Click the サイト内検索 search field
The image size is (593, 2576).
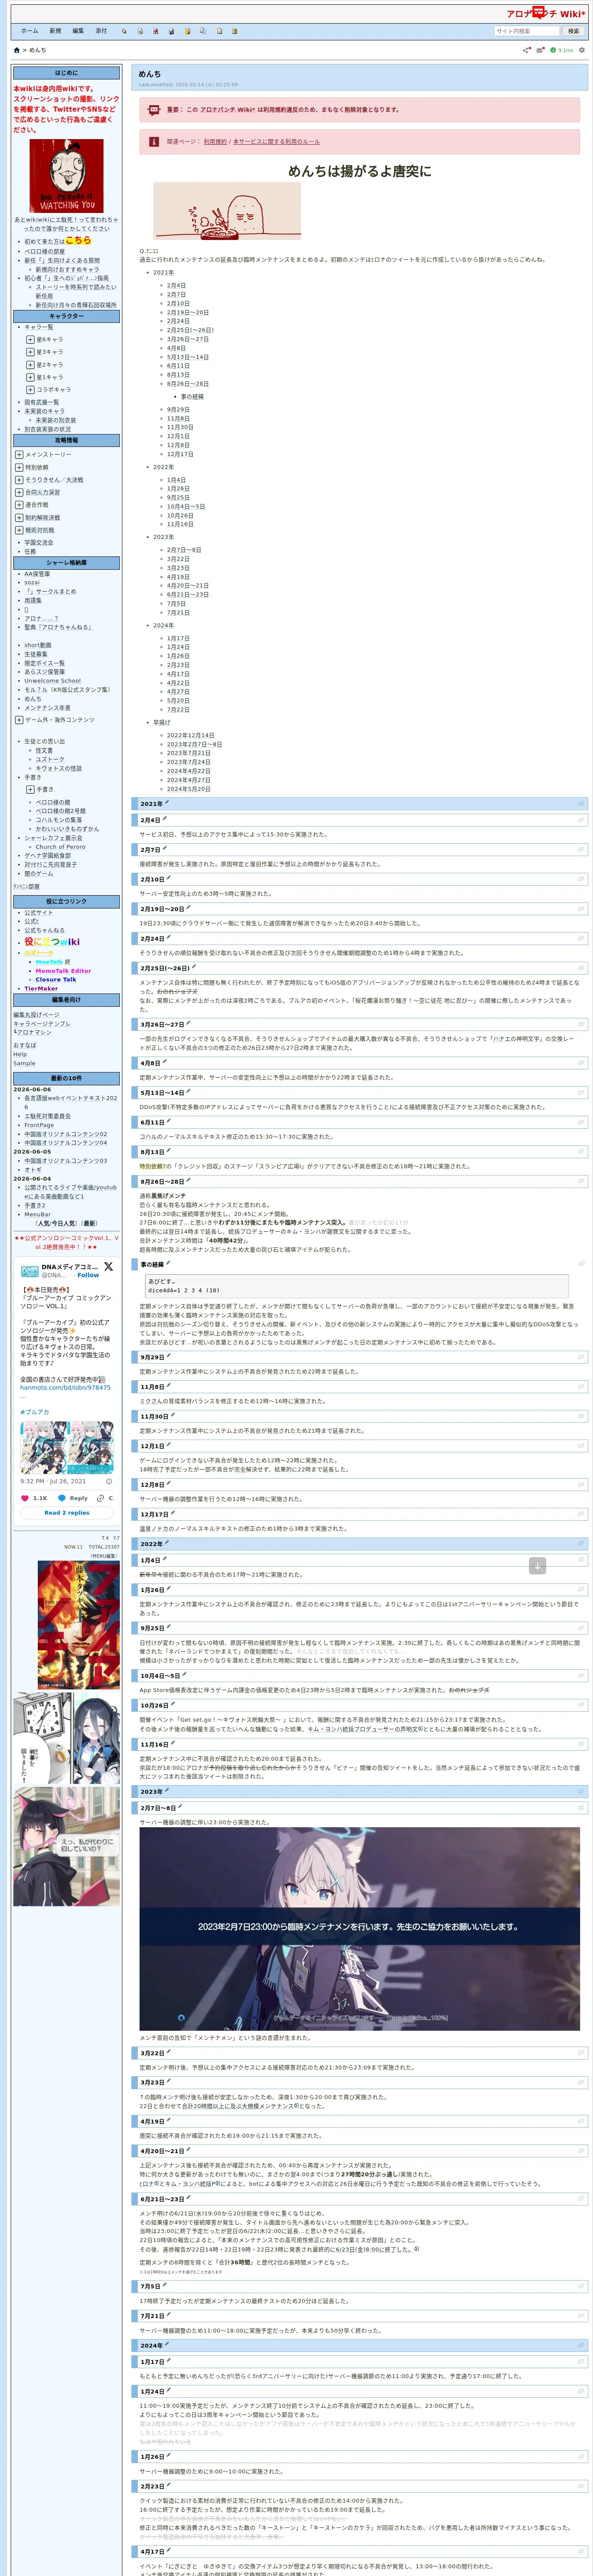pos(527,31)
